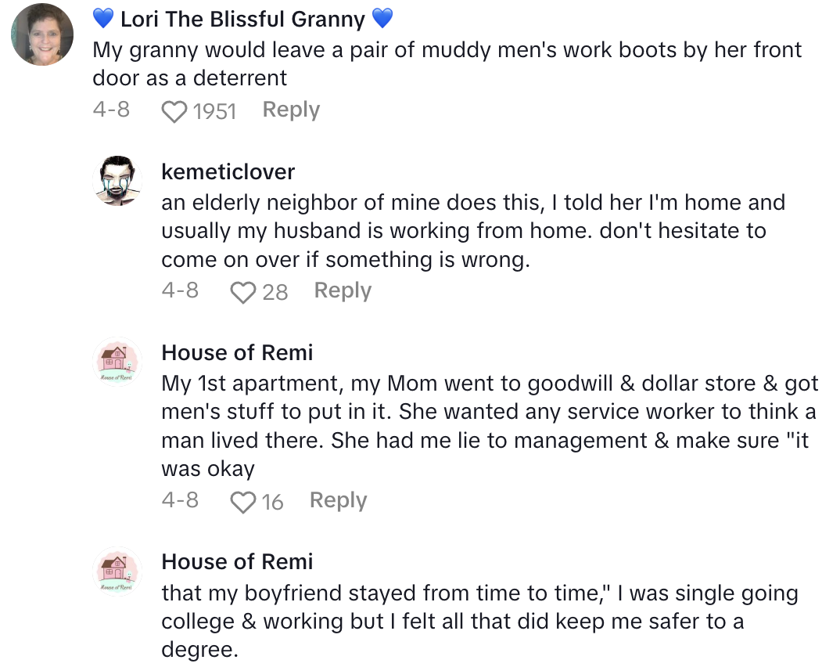The image size is (840, 667).
Task: Like Lori's comment with 1951 likes
Action: tap(174, 112)
